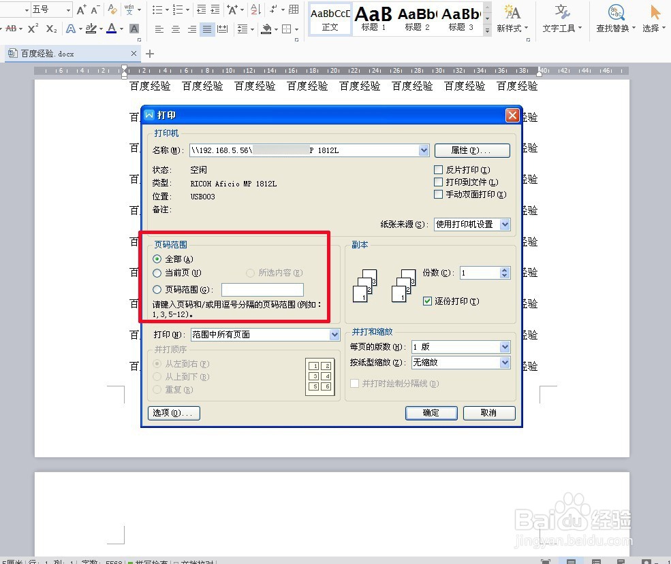Image resolution: width=671 pixels, height=564 pixels.
Task: Open the printer name dropdown
Action: pos(424,150)
